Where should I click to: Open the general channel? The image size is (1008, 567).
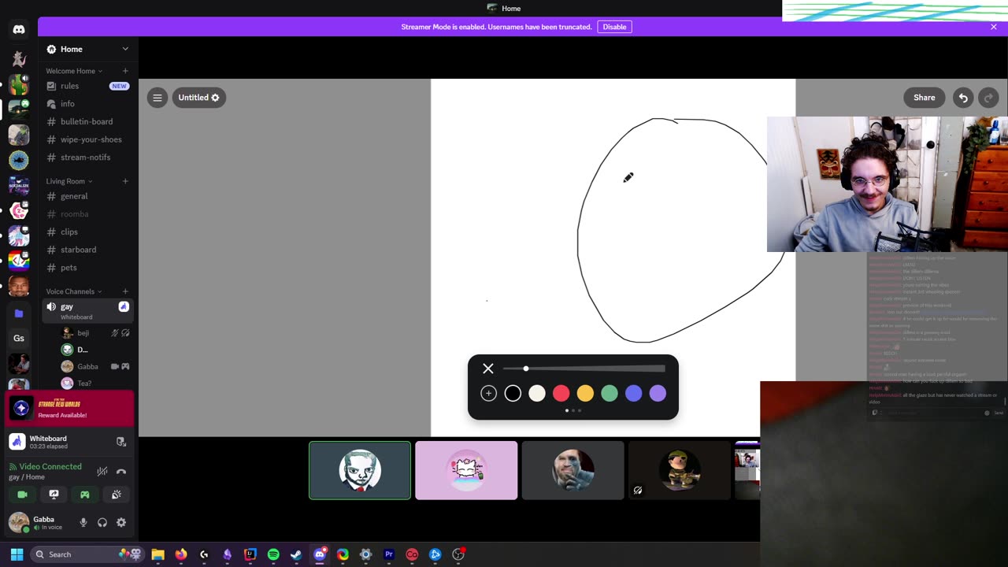click(x=87, y=196)
